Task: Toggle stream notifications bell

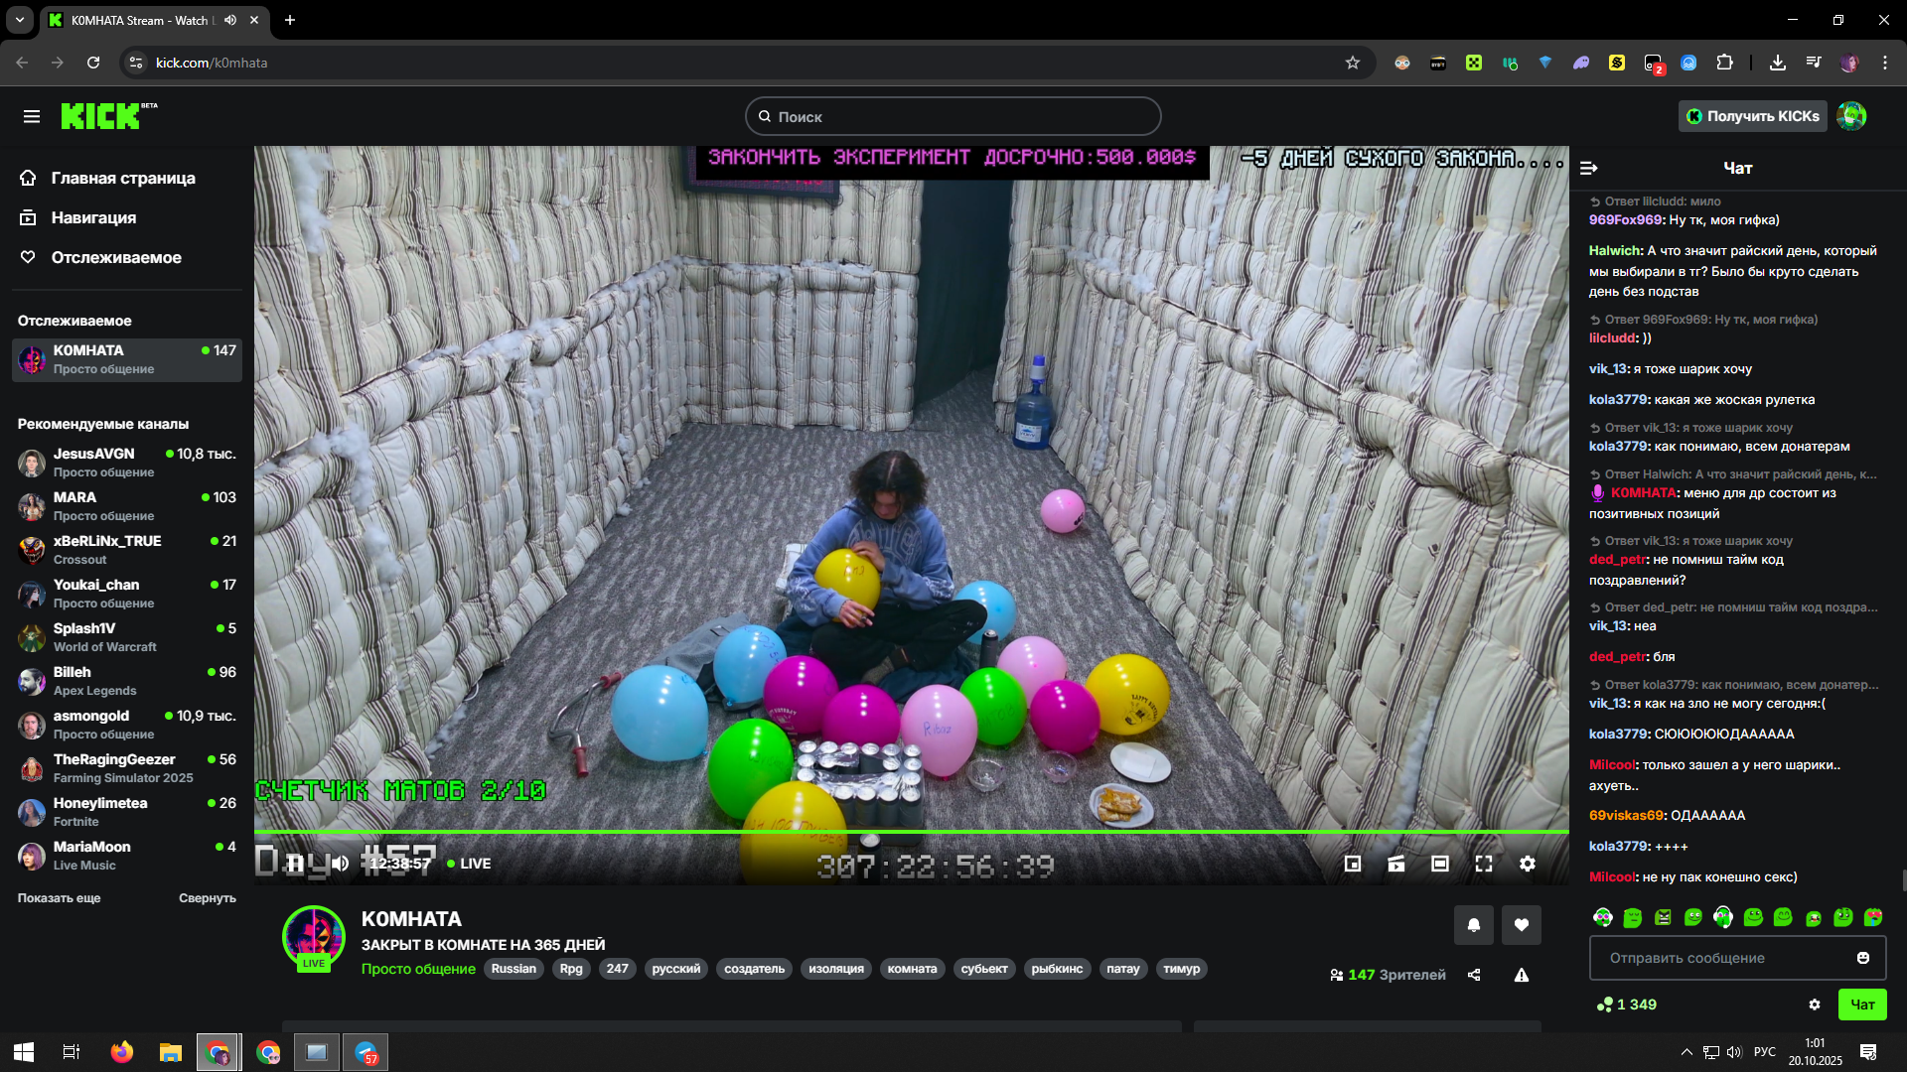Action: pyautogui.click(x=1474, y=925)
